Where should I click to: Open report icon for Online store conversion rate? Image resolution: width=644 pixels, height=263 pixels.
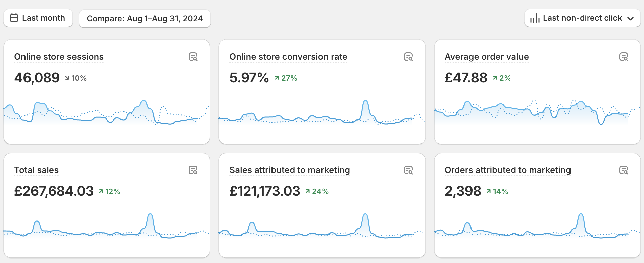(408, 57)
